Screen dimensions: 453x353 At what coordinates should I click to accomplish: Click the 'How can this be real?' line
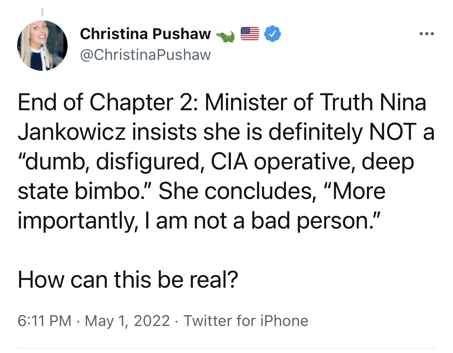pos(128,280)
